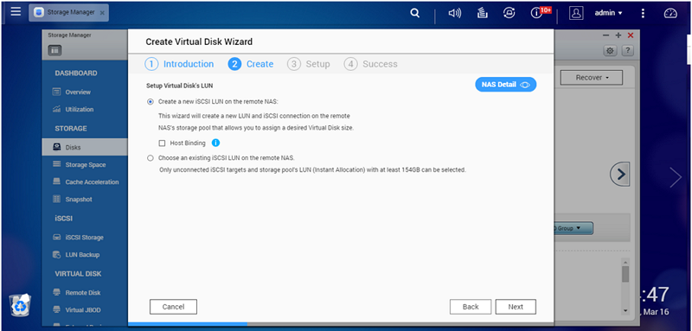Go to wizard step 1 Introduction
692x331 pixels.
179,64
